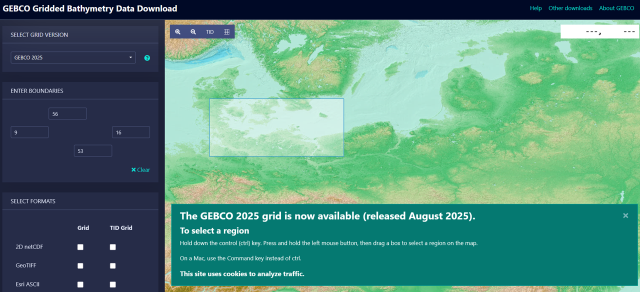The image size is (640, 292).
Task: Toggle the map grid overlay icon
Action: (226, 32)
